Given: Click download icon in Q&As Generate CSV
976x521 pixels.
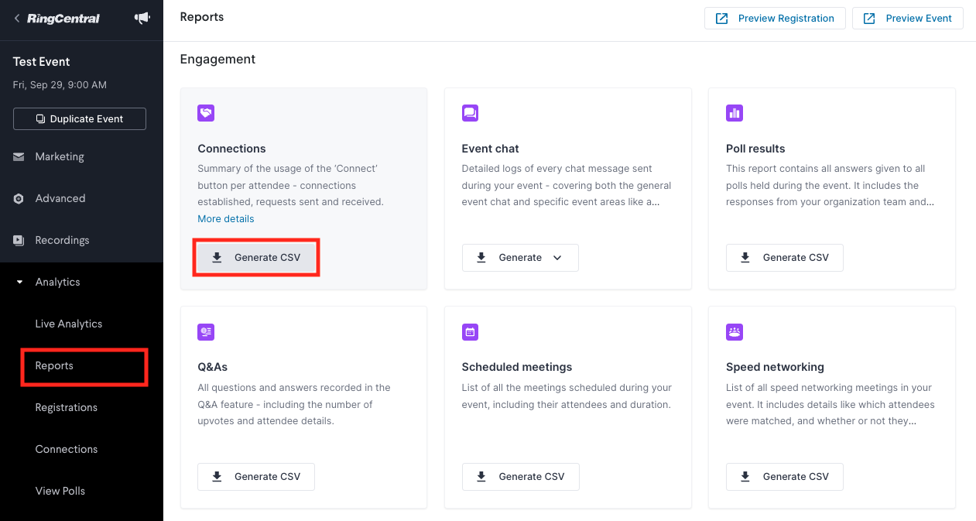Looking at the screenshot, I should click(217, 477).
